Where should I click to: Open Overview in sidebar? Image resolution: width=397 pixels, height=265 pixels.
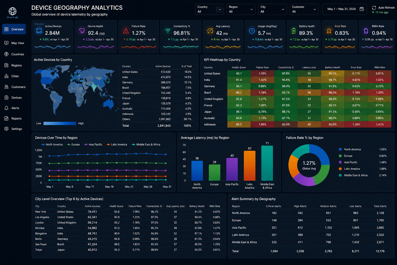coord(14,29)
